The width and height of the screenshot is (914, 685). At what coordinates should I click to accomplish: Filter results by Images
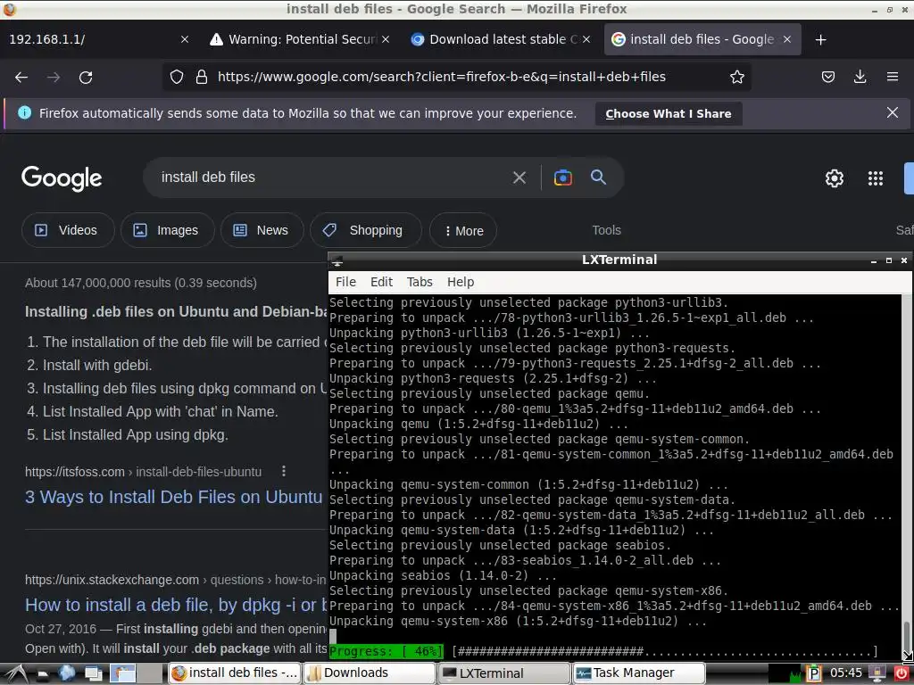167,231
